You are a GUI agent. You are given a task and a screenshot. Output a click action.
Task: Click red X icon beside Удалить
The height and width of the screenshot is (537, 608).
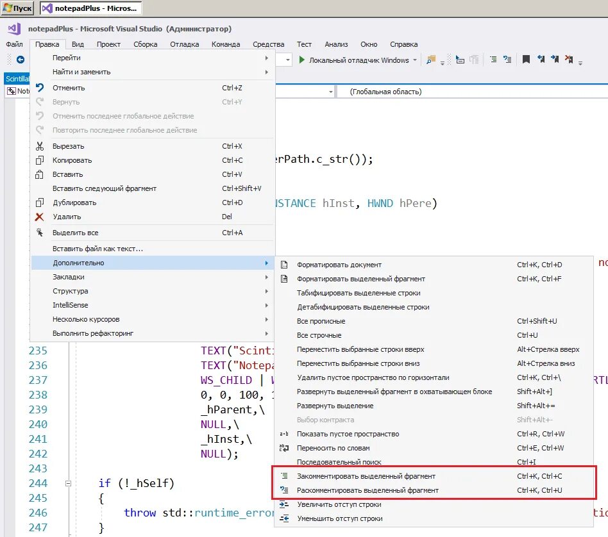click(40, 217)
